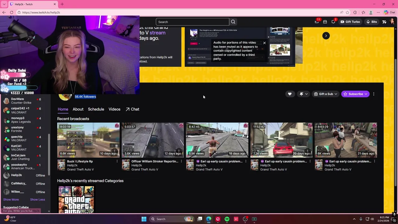The height and width of the screenshot is (224, 398).
Task: Open whispers icon with 2 badge
Action: (333, 22)
